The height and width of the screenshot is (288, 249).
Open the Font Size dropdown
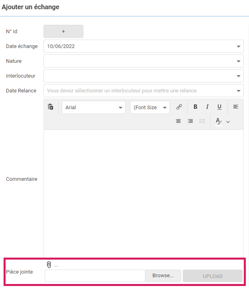pos(150,107)
